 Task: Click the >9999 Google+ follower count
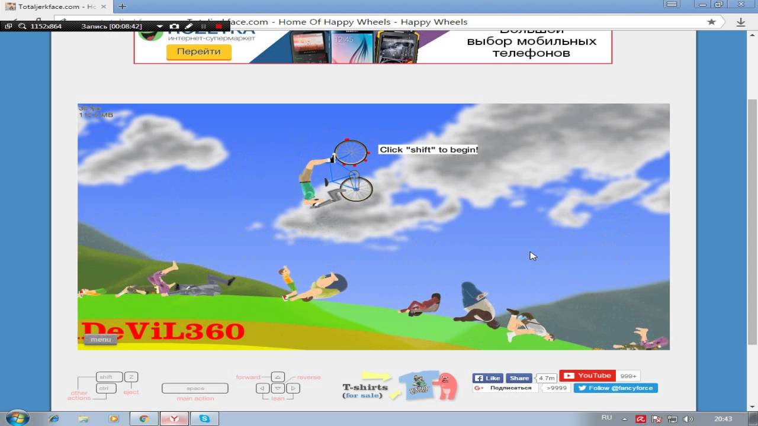(x=557, y=388)
